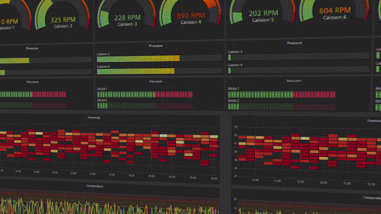This screenshot has height=214, width=381.
Task: Open the Pressure panel title above Caisson 5 bar
Action: click(x=294, y=43)
